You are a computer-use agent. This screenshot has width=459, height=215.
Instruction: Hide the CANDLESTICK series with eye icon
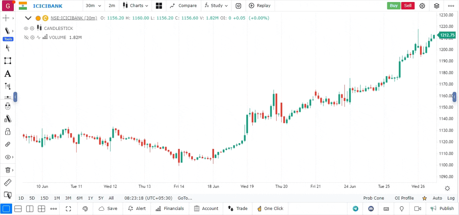pyautogui.click(x=26, y=28)
